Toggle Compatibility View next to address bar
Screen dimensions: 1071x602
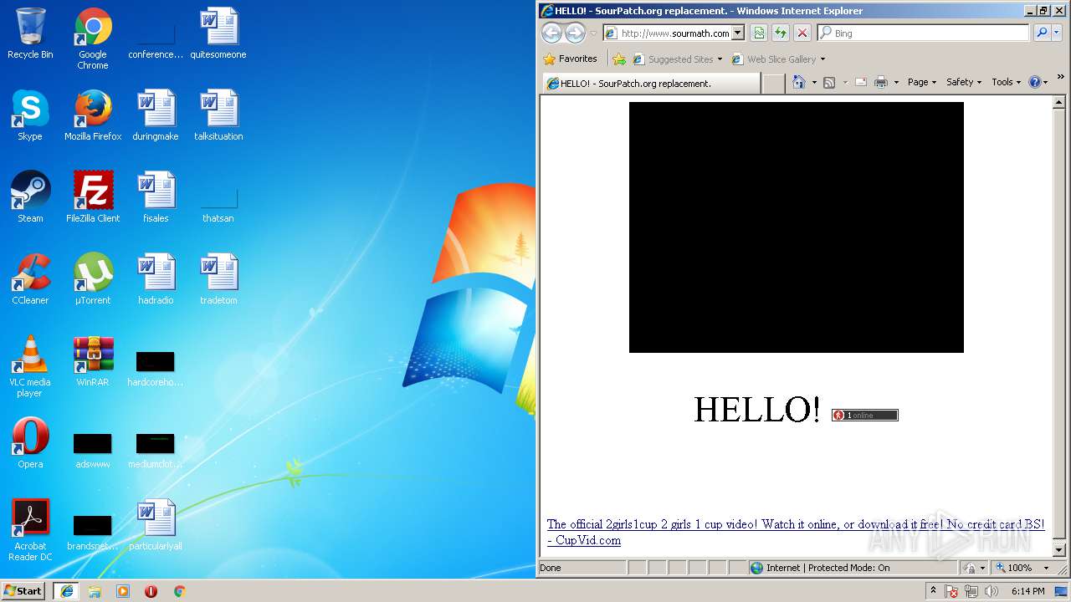point(759,33)
